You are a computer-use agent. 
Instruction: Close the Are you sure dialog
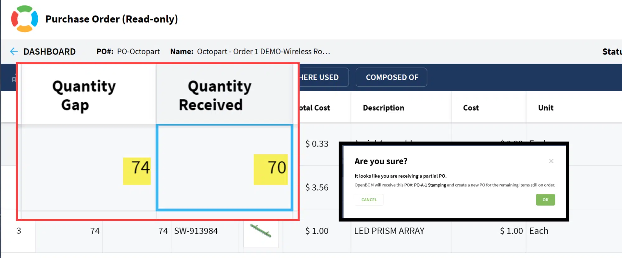(x=551, y=161)
